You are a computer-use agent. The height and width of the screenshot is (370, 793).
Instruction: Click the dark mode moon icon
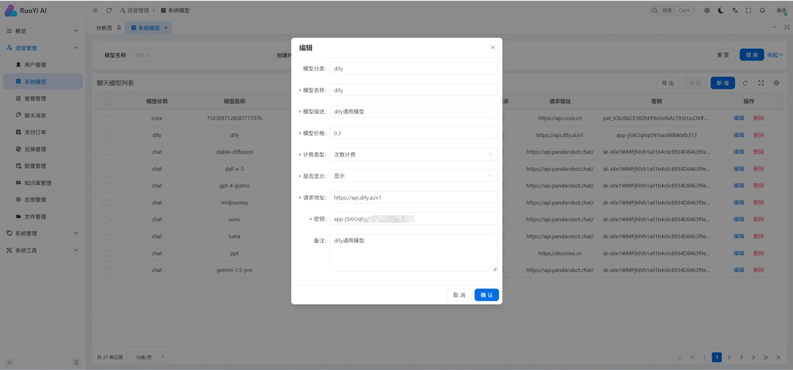[721, 11]
